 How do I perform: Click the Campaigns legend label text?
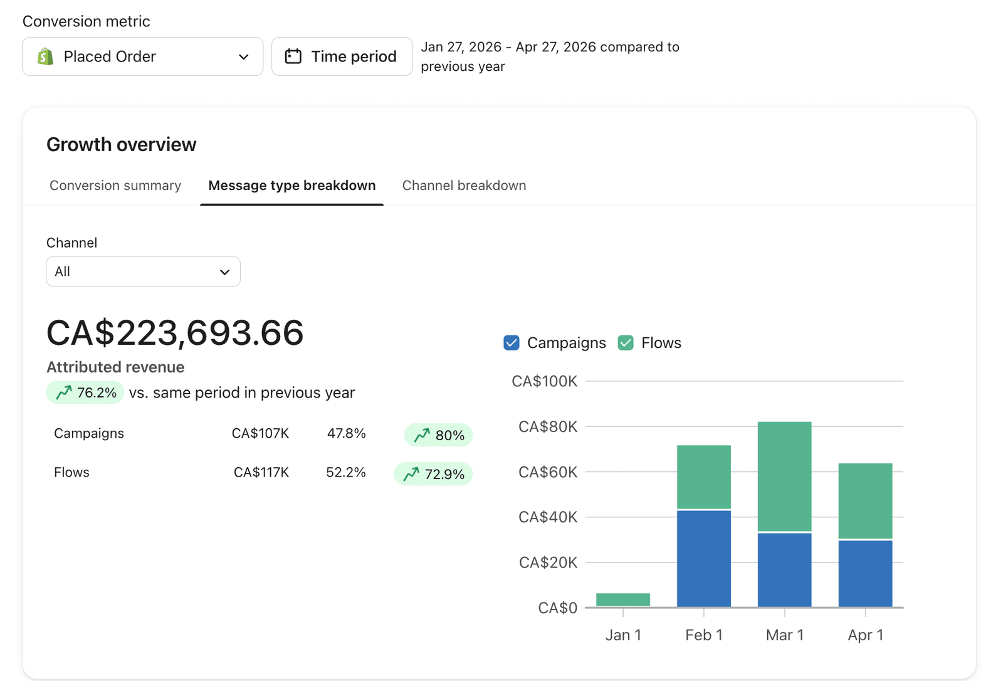[567, 343]
